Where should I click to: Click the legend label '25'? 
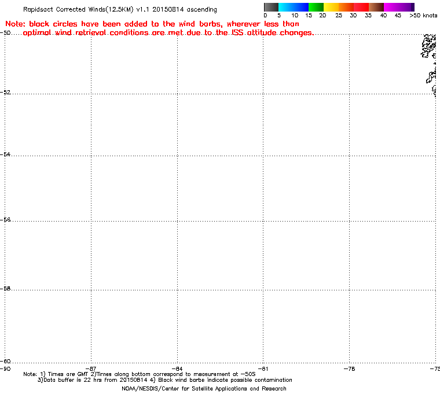[x=339, y=16]
